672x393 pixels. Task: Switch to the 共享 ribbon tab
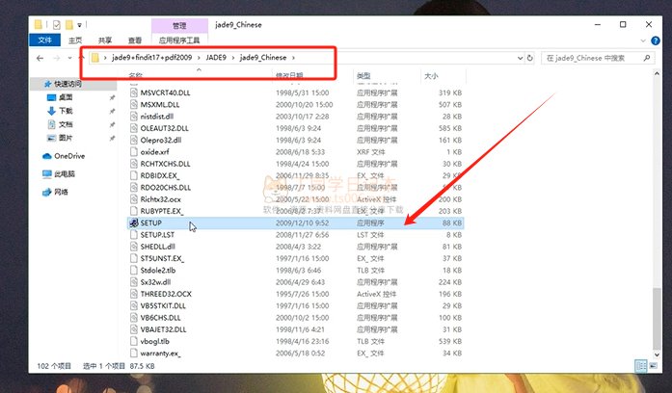105,40
